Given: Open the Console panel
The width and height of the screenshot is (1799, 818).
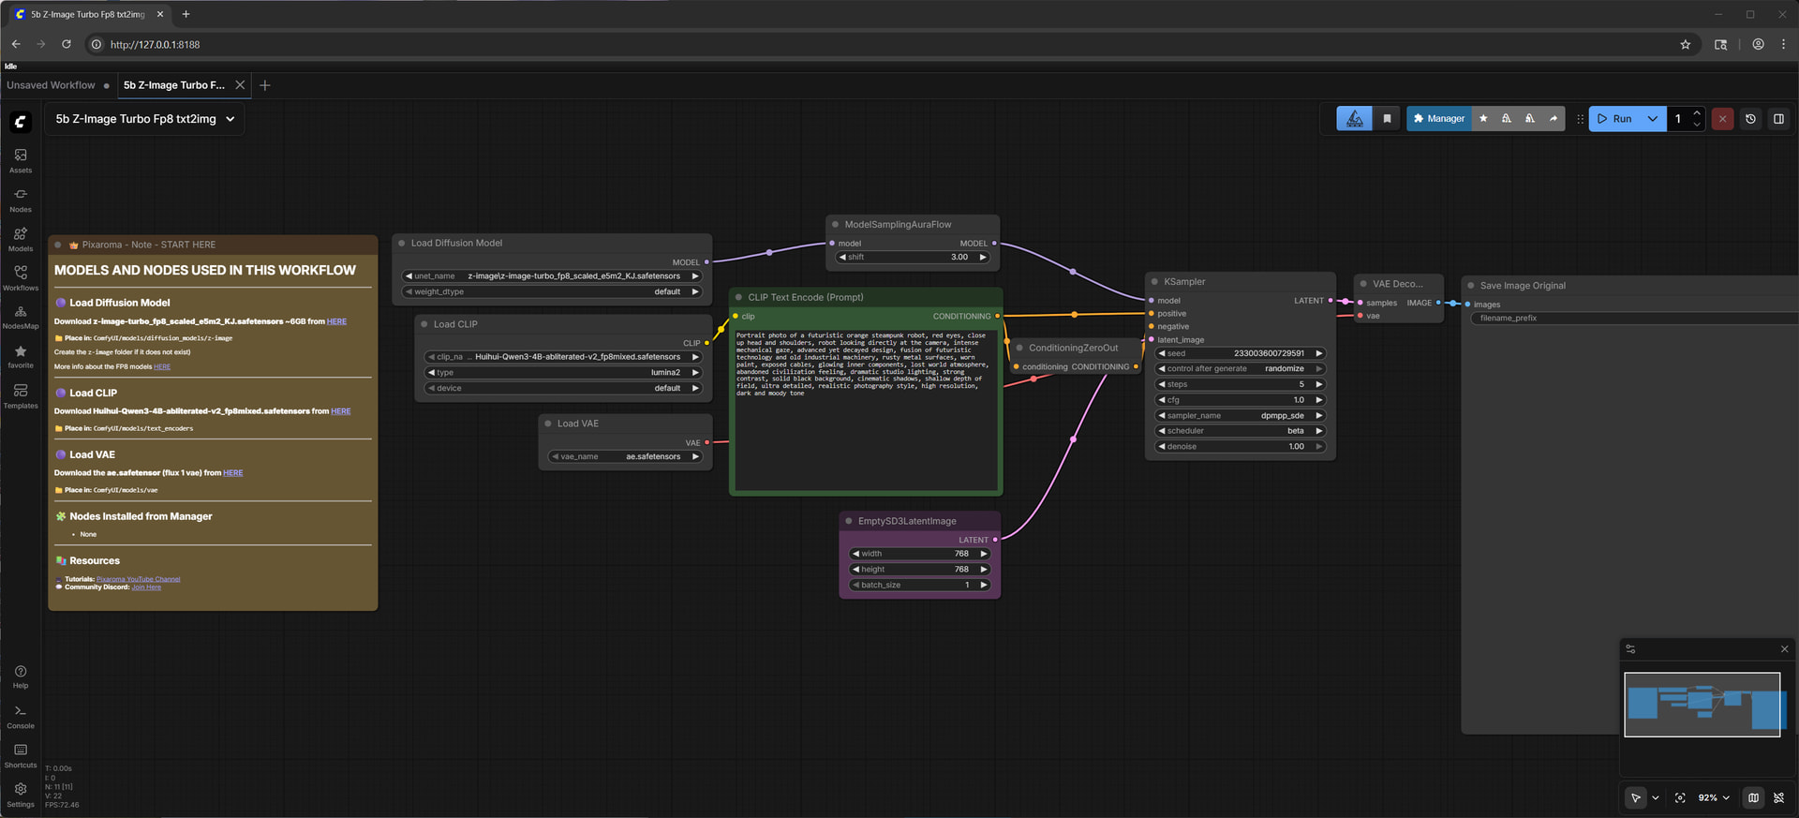Looking at the screenshot, I should tap(21, 717).
